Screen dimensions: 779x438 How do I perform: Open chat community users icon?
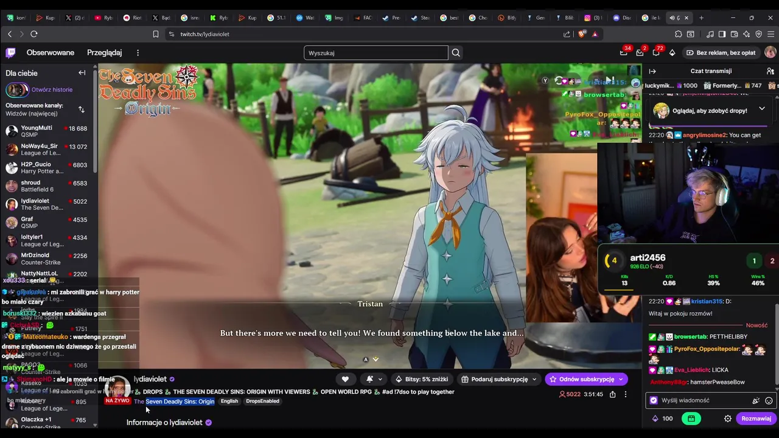click(770, 71)
